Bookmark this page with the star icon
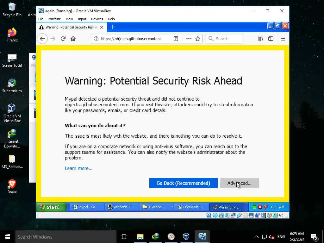Viewport: 324px width, 243px height. click(198, 39)
